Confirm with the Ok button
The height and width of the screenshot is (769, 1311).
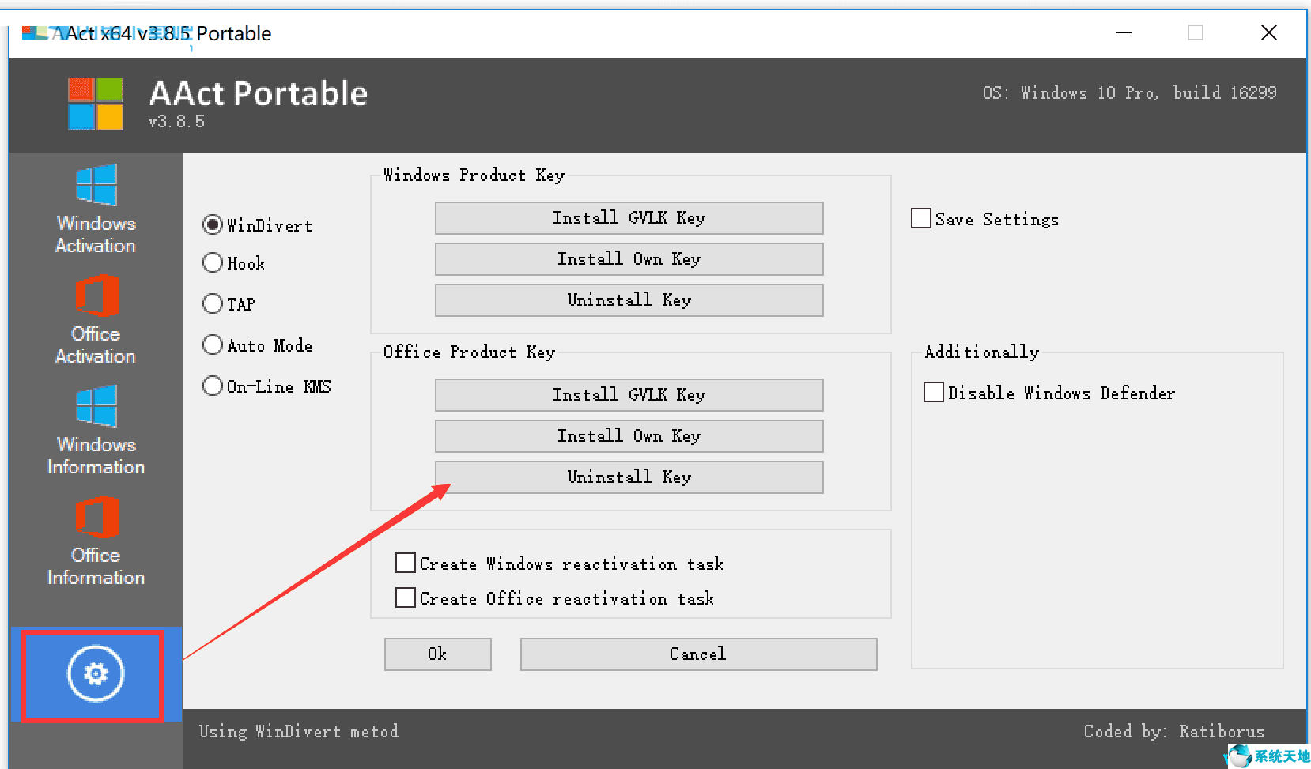coord(437,654)
